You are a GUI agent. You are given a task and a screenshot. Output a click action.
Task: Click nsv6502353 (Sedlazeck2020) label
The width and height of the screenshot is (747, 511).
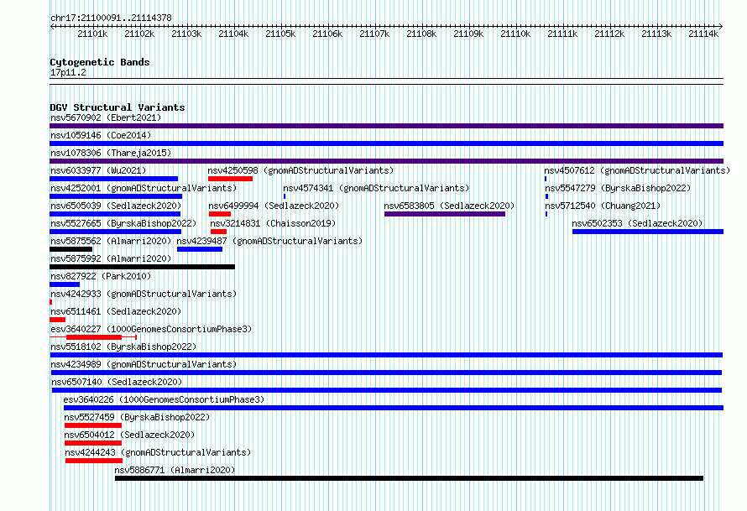[x=637, y=223]
